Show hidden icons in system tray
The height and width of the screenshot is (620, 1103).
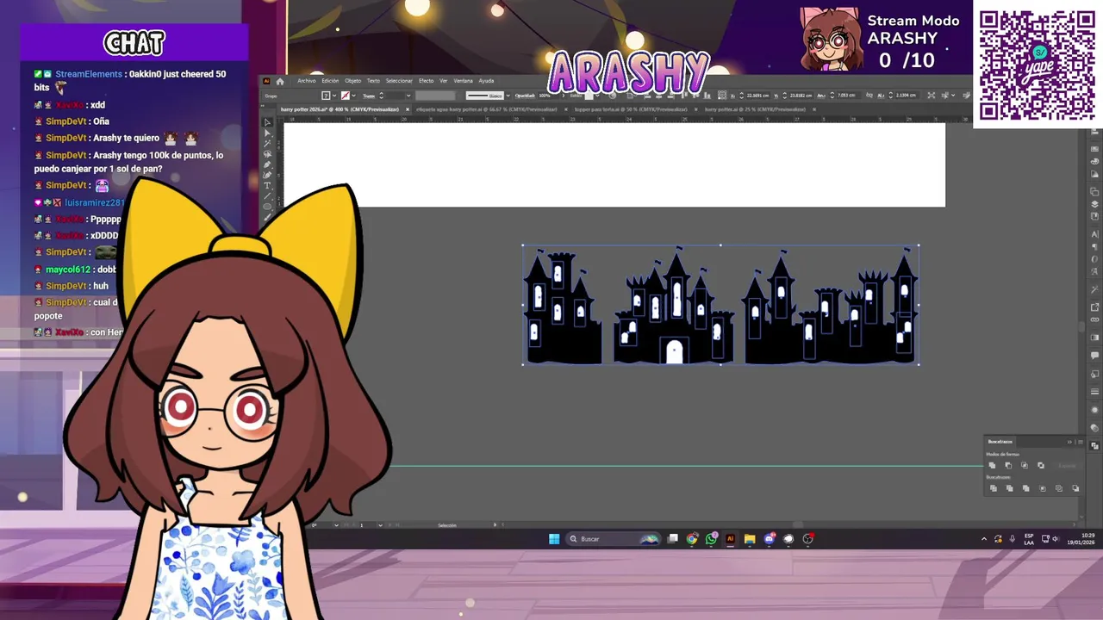(x=984, y=539)
